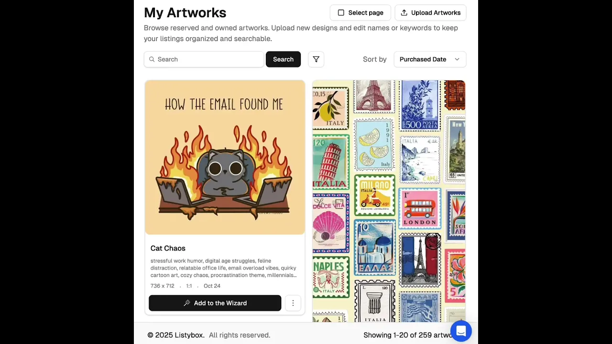Click the Cat Chaos title

click(168, 248)
